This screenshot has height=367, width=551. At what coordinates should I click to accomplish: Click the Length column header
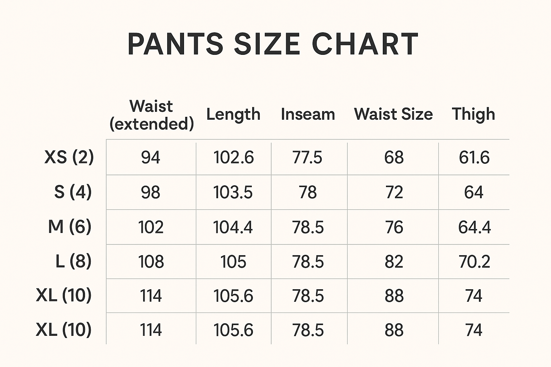tap(233, 114)
